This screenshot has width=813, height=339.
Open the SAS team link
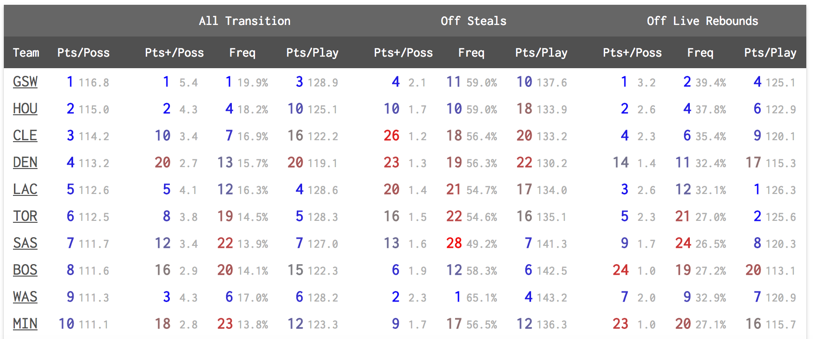(25, 243)
